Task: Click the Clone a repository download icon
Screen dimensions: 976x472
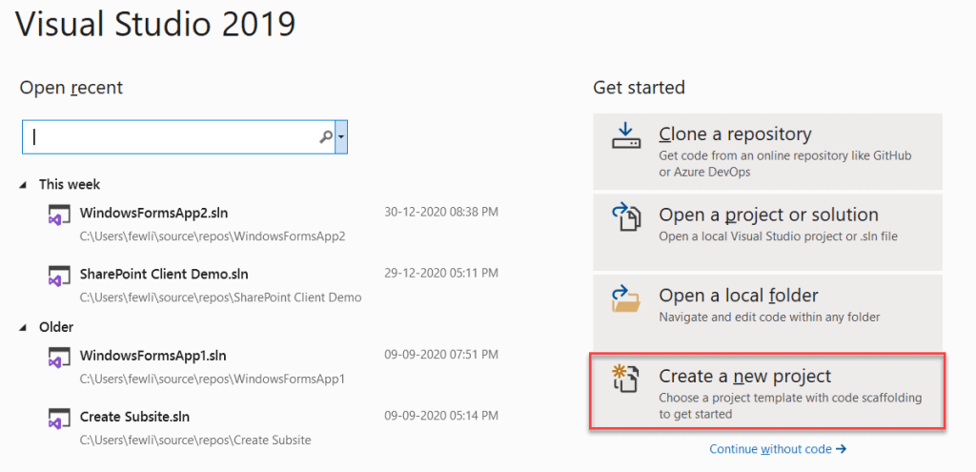Action: (625, 136)
